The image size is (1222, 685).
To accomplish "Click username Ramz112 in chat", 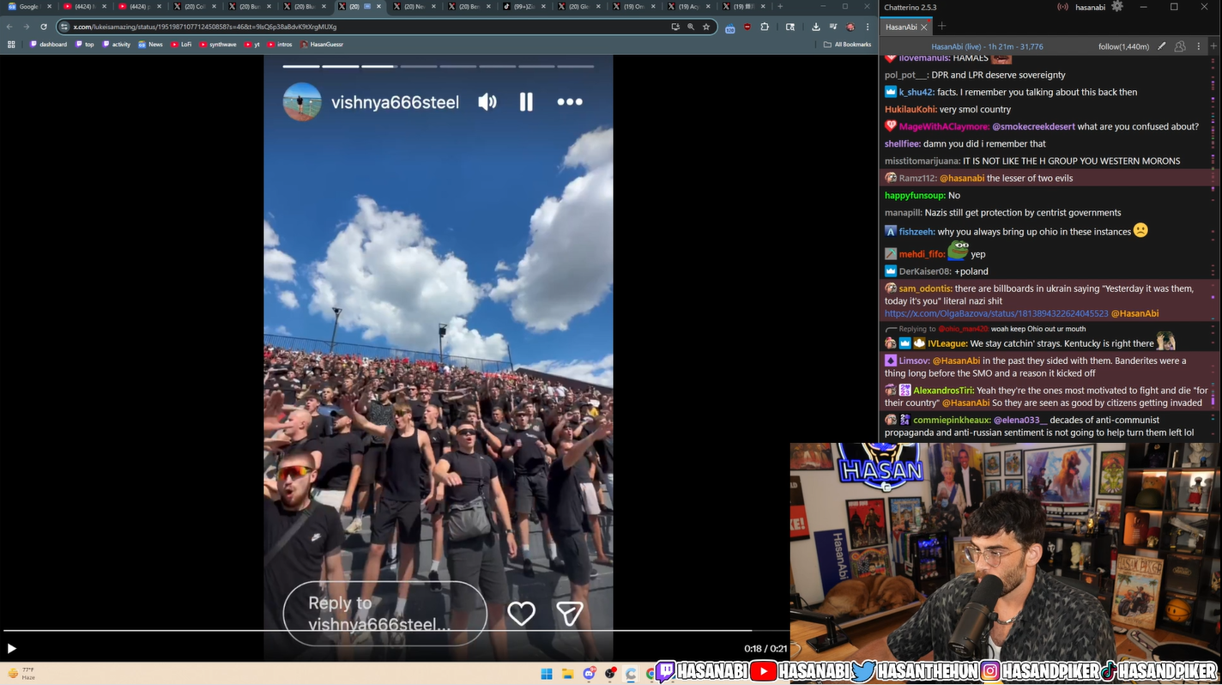I will coord(917,178).
